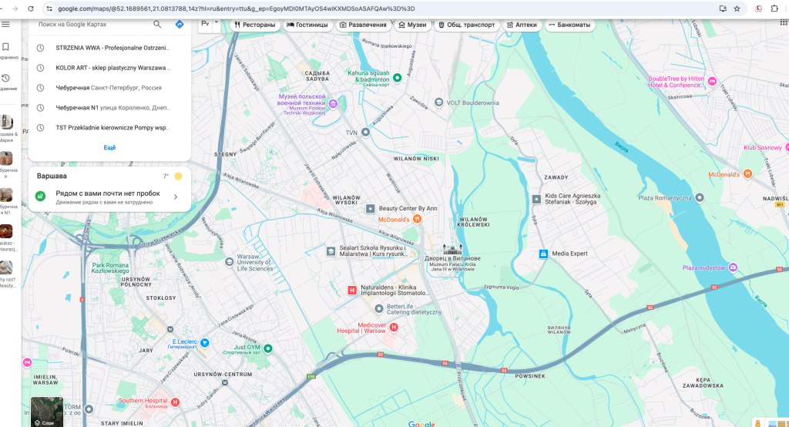Open the hamburger main menu

(5, 24)
